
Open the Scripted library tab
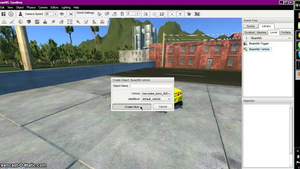click(x=249, y=32)
